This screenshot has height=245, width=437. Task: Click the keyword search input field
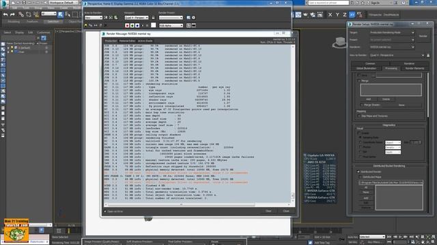[x=328, y=3]
